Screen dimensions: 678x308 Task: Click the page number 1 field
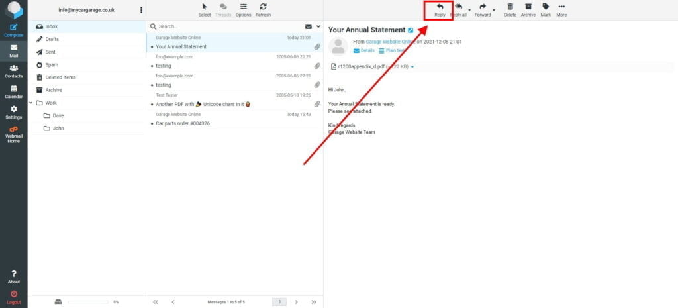(279, 302)
